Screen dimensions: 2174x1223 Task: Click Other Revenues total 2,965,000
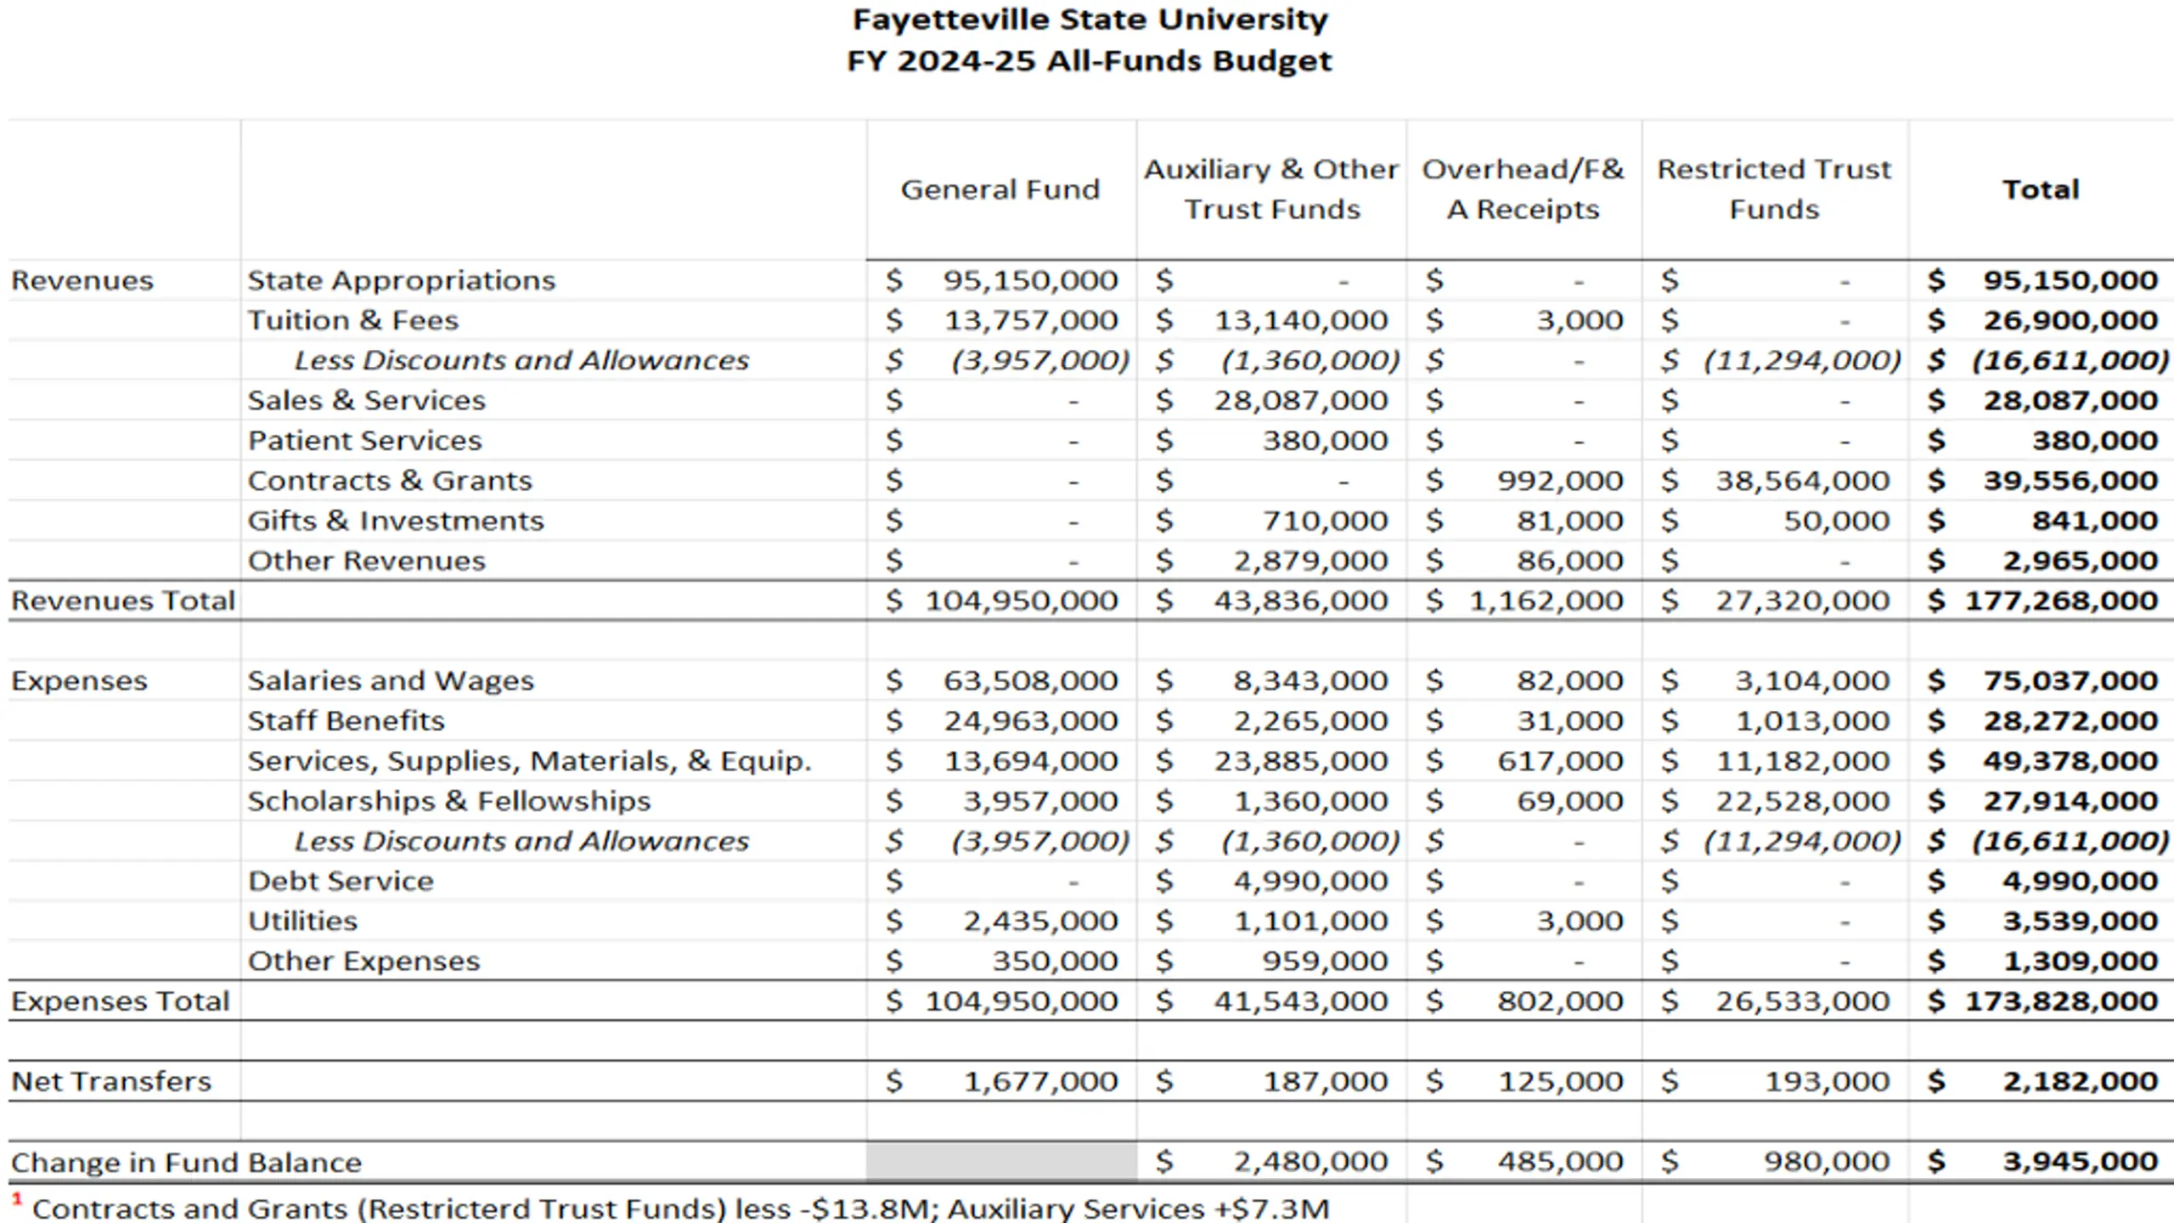click(2081, 561)
